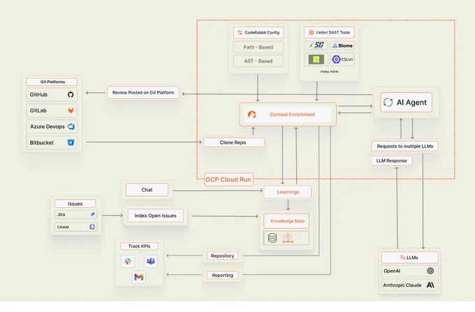Click the AI Agent circular arrows icon
This screenshot has width=475, height=312.
tap(388, 102)
